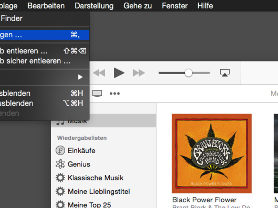
Task: Open the AirPlay output icon
Action: tap(225, 73)
